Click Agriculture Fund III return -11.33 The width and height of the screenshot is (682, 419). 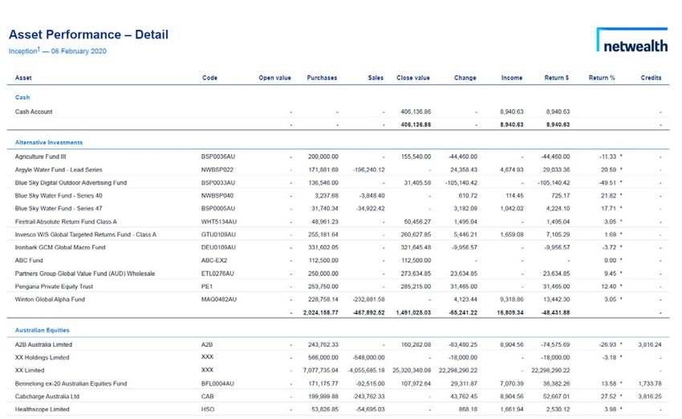607,157
